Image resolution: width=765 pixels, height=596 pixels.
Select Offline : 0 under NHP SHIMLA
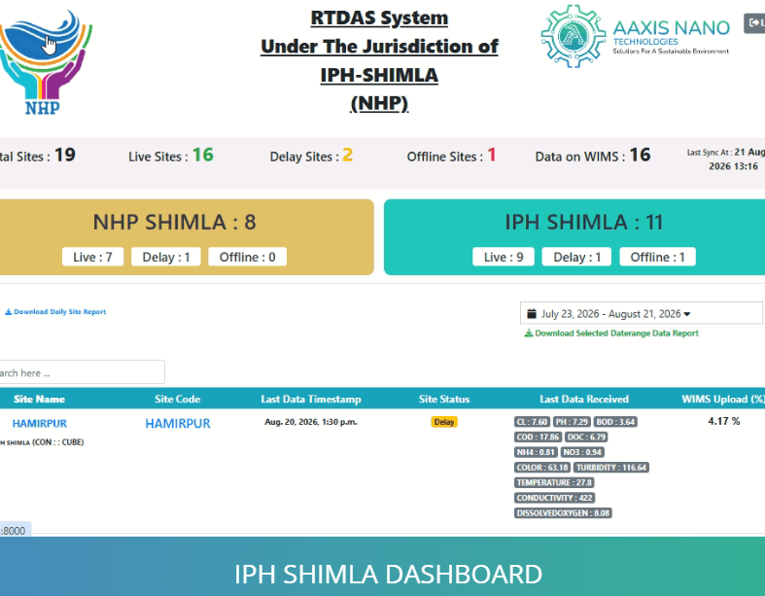click(x=247, y=257)
